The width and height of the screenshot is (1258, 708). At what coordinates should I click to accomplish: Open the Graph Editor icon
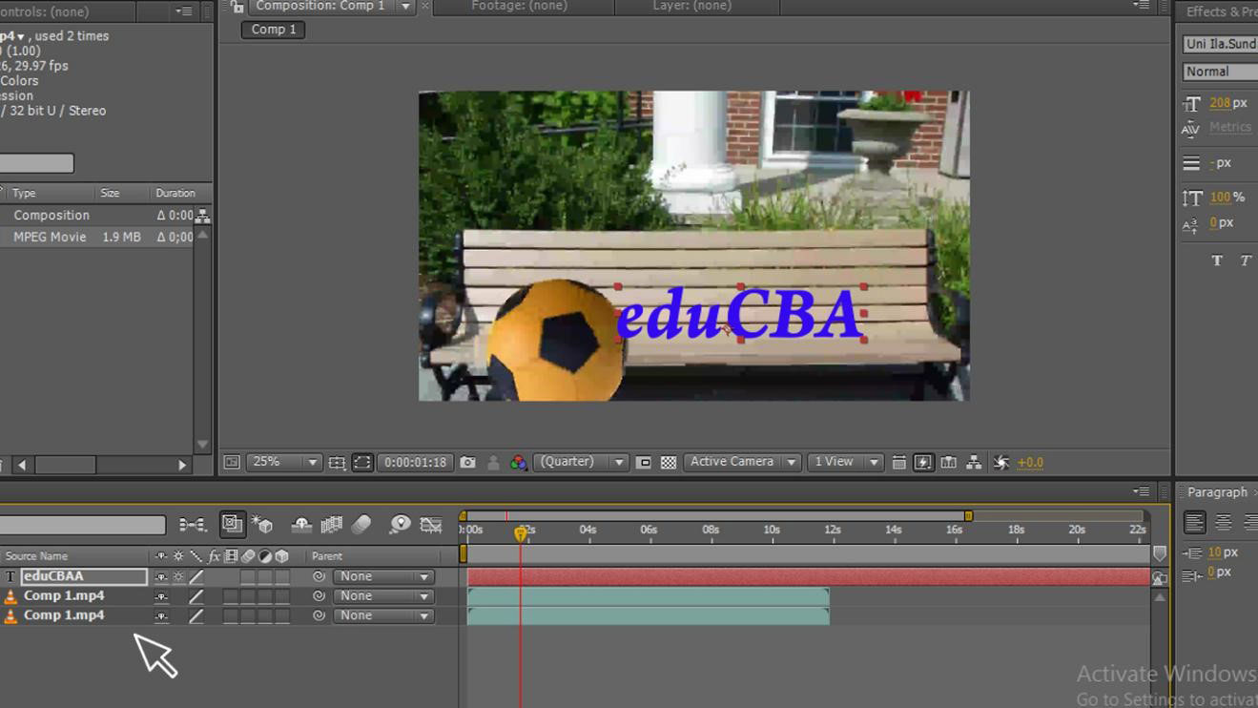431,524
